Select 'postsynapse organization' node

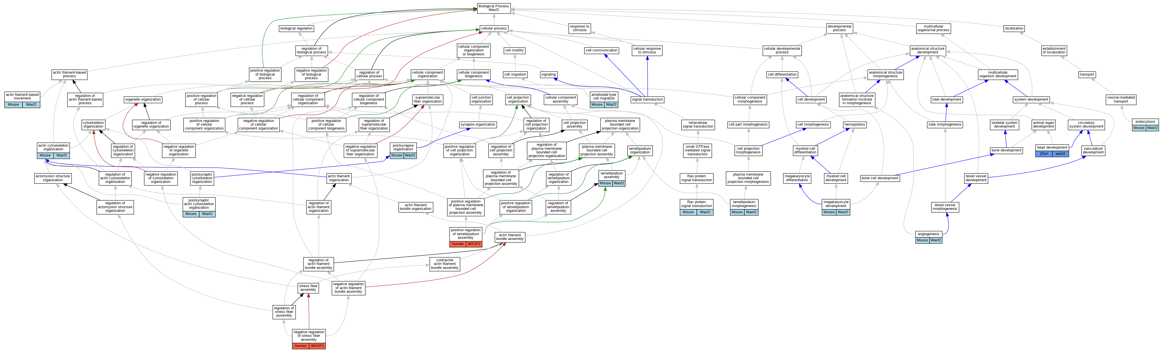tap(403, 151)
